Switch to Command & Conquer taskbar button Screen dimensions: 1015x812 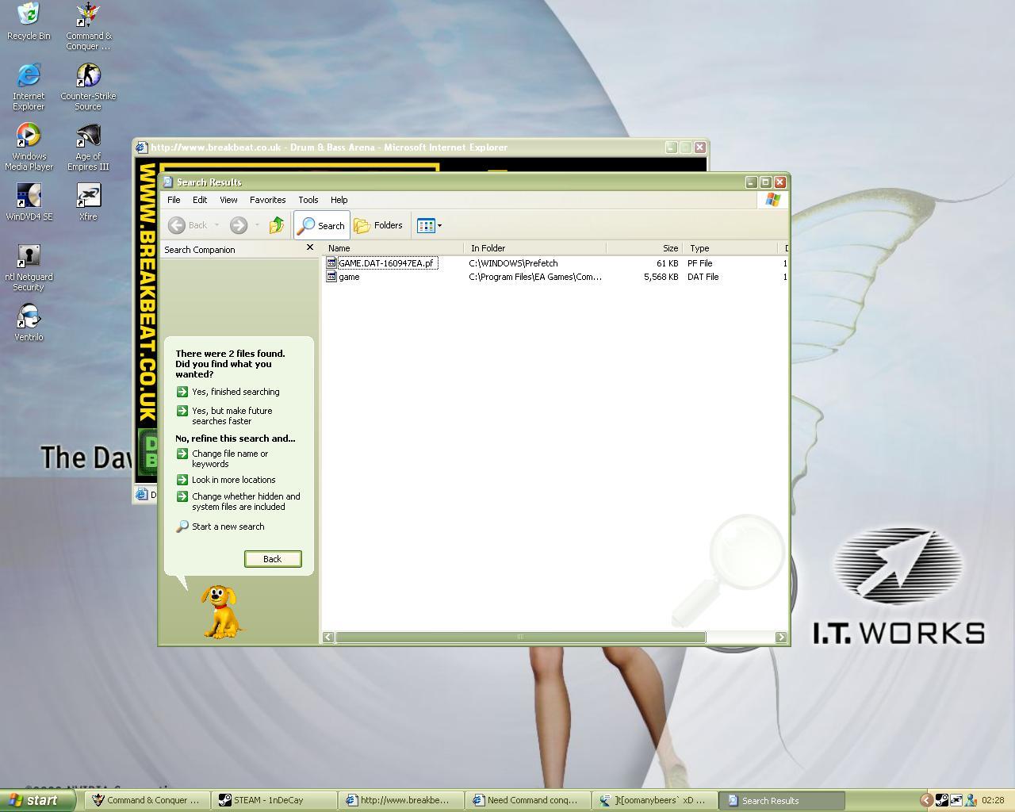coord(147,800)
